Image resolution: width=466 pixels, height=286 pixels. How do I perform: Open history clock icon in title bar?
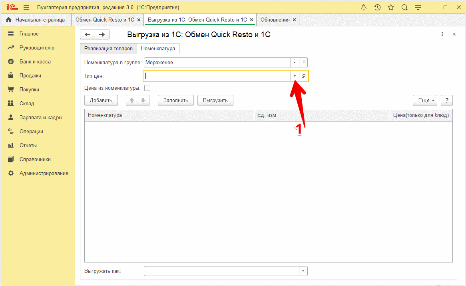377,8
